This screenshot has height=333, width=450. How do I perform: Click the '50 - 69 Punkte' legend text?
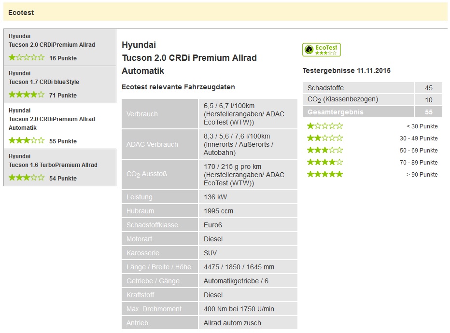pos(419,150)
